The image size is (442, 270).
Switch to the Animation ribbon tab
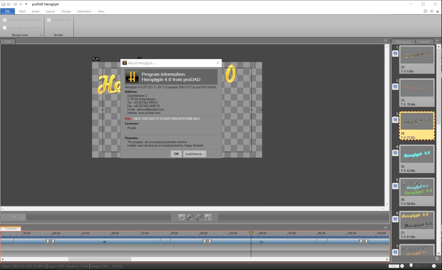point(84,11)
